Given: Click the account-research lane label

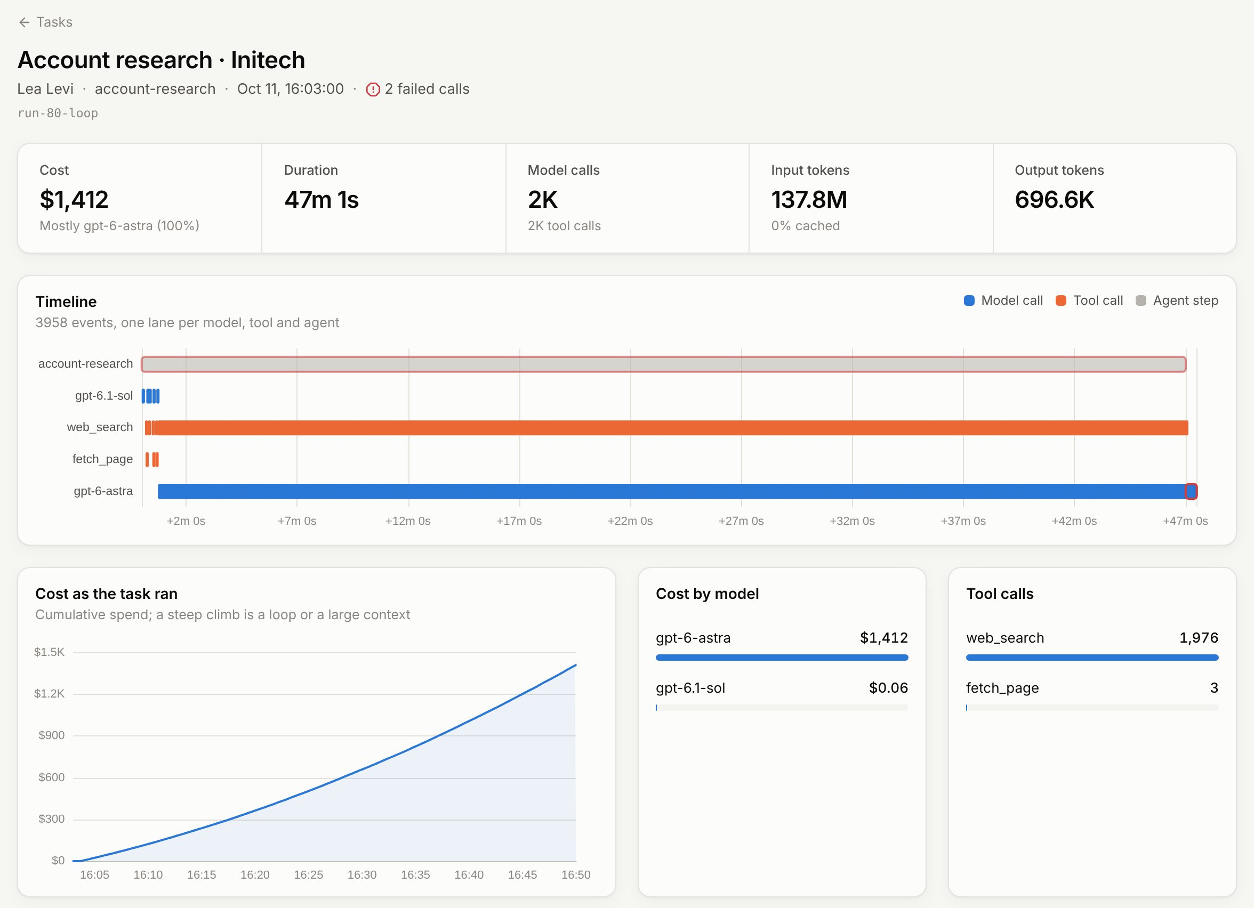Looking at the screenshot, I should coord(86,363).
